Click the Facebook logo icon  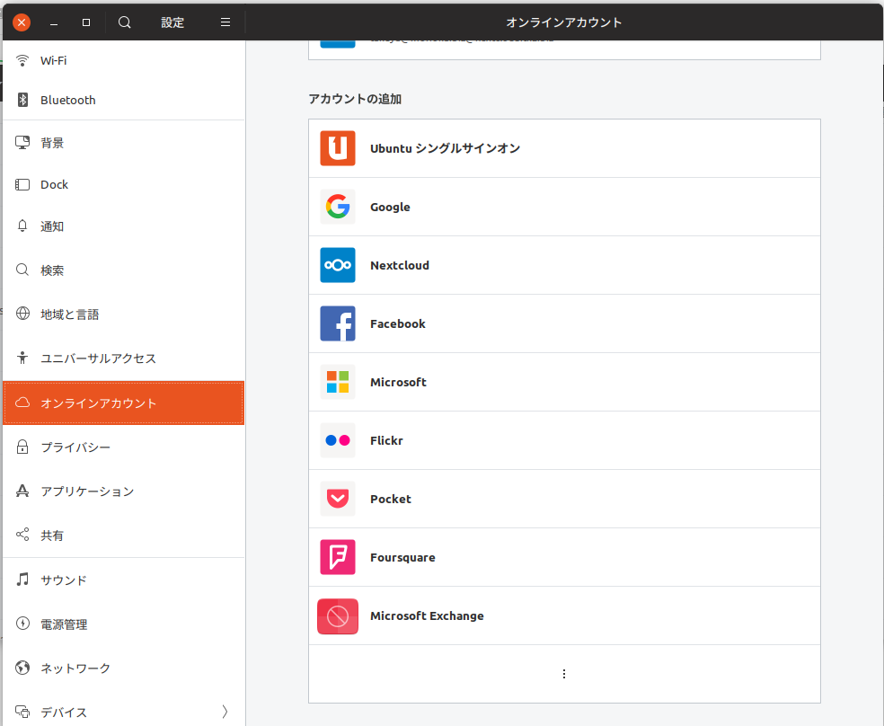(338, 323)
